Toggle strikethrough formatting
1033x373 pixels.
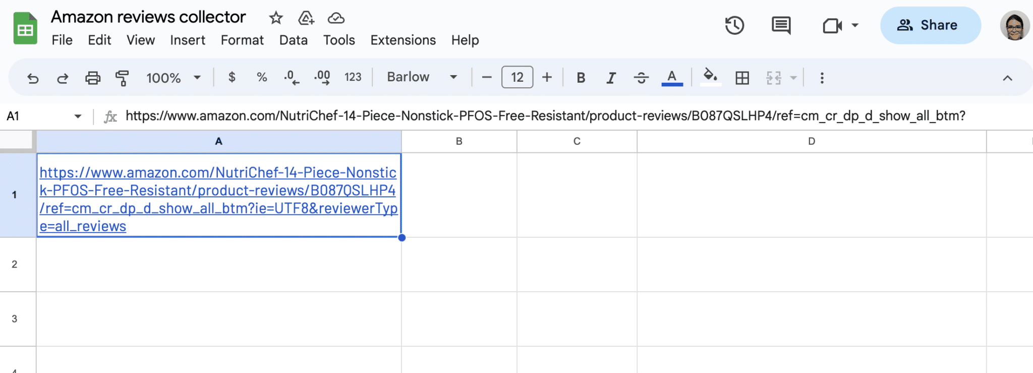(641, 78)
